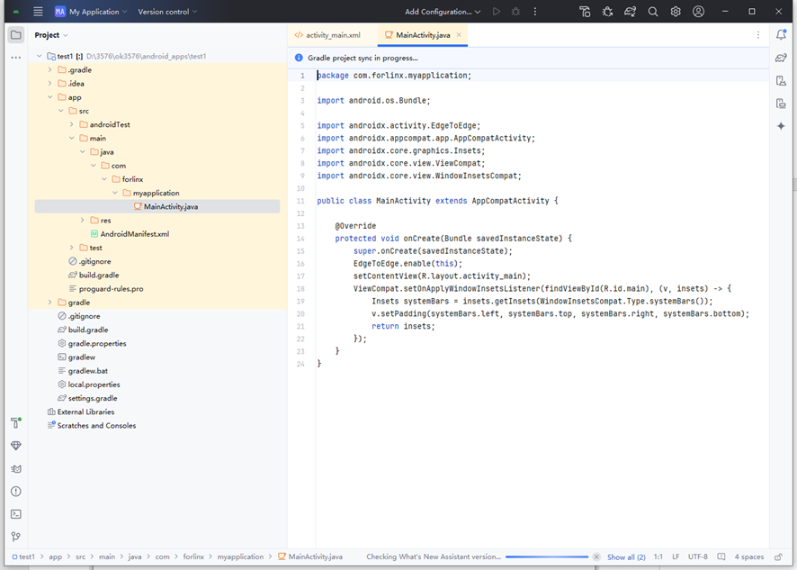Viewport: 797px width, 570px height.
Task: Select MainActivity.java in the project tree
Action: coord(157,206)
